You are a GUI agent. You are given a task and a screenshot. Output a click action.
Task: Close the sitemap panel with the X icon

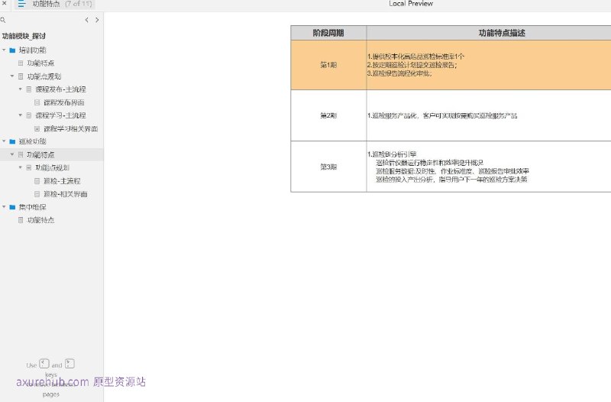click(x=5, y=4)
